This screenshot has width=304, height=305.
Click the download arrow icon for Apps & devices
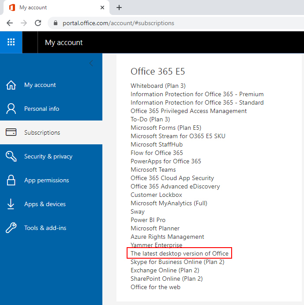coord(11,204)
